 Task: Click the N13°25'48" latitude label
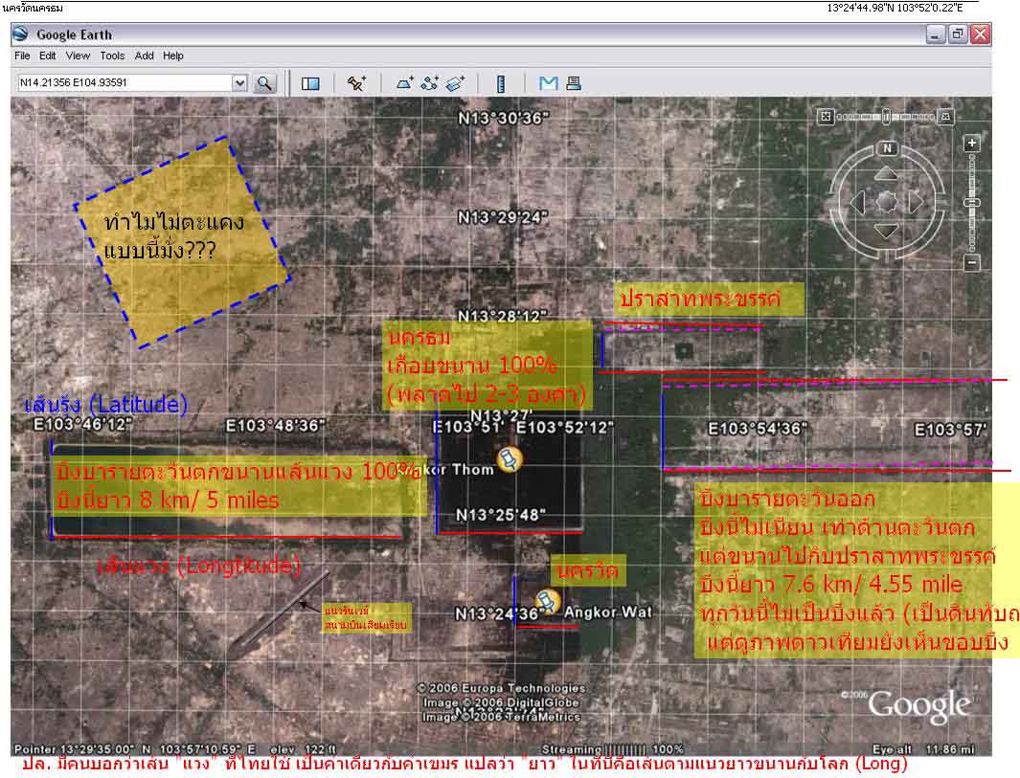tap(500, 515)
